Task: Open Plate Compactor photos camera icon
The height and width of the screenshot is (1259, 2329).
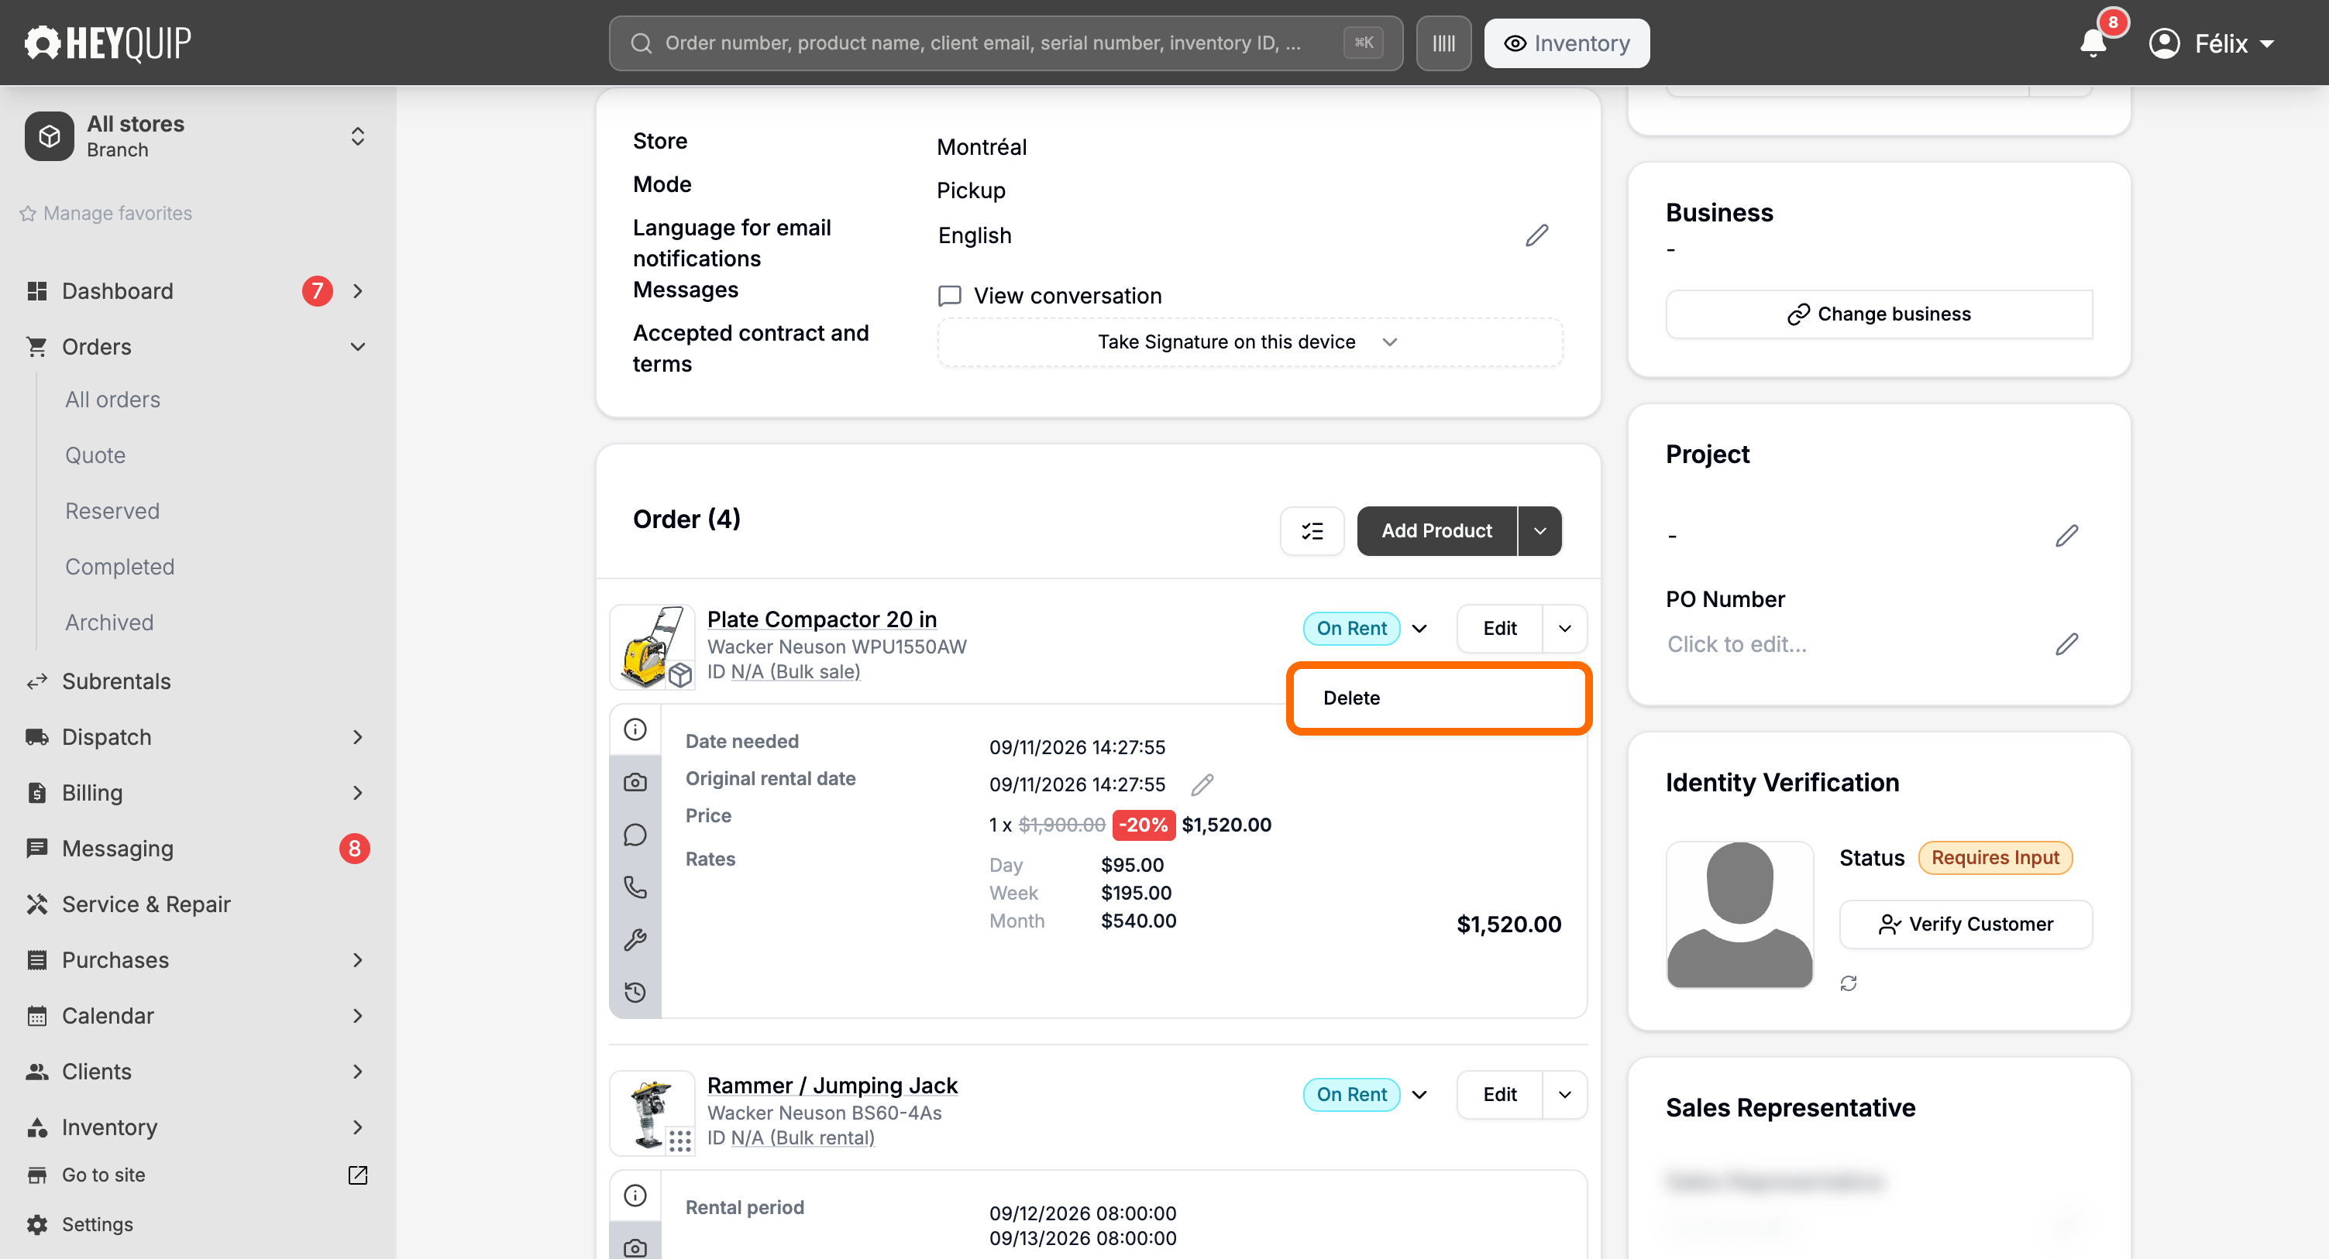Action: pyautogui.click(x=635, y=782)
